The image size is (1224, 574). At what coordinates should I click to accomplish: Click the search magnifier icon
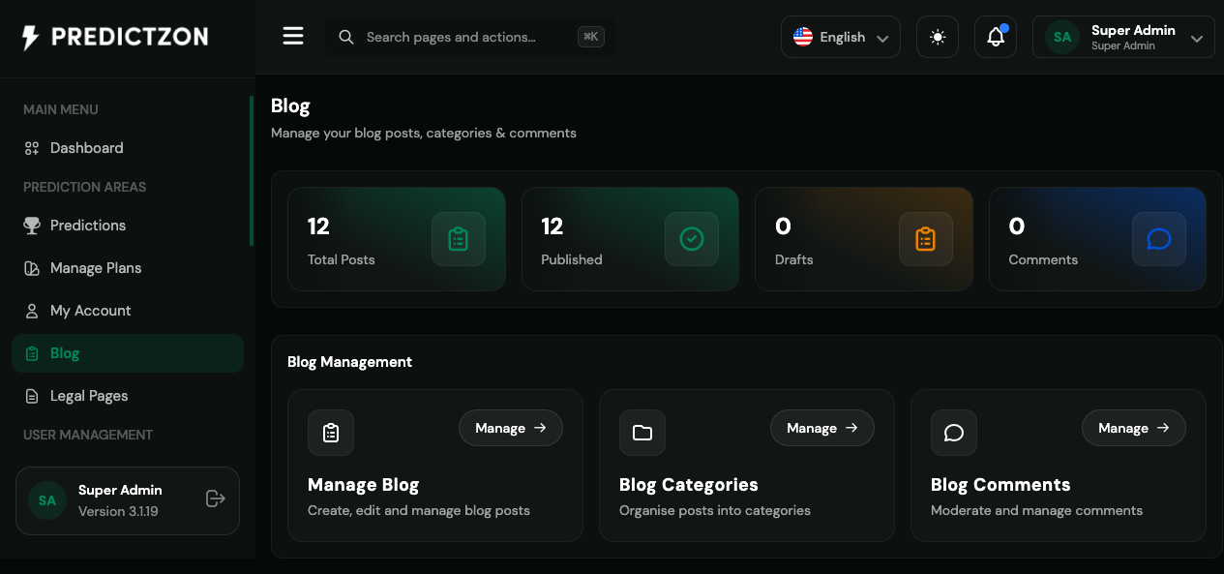pyautogui.click(x=345, y=37)
